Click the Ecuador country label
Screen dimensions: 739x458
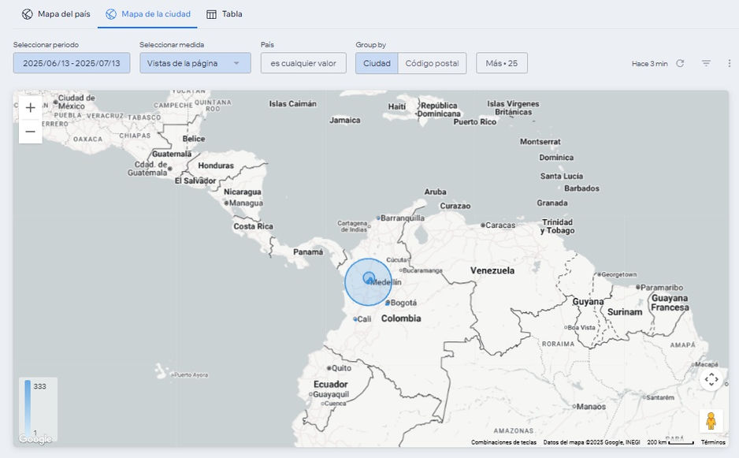(x=330, y=385)
